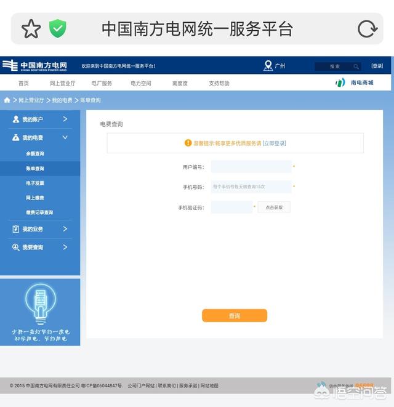Screen dimensions: 394x407
Task: Click the [登录] link in the header
Action: click(x=377, y=66)
